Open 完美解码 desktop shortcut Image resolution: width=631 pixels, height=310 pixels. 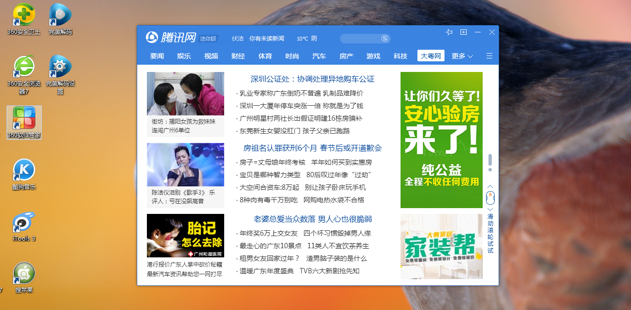pos(60,19)
